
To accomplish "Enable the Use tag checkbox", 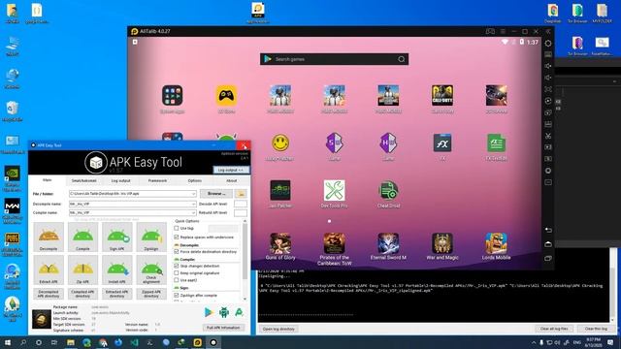I will coord(177,229).
